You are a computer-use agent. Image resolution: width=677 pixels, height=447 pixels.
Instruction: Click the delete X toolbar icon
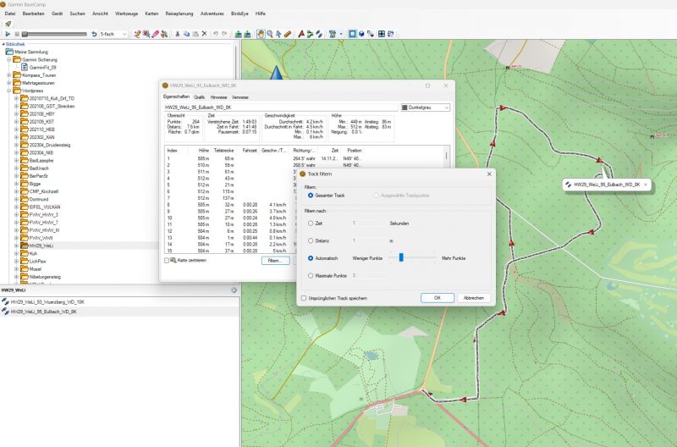[204, 34]
